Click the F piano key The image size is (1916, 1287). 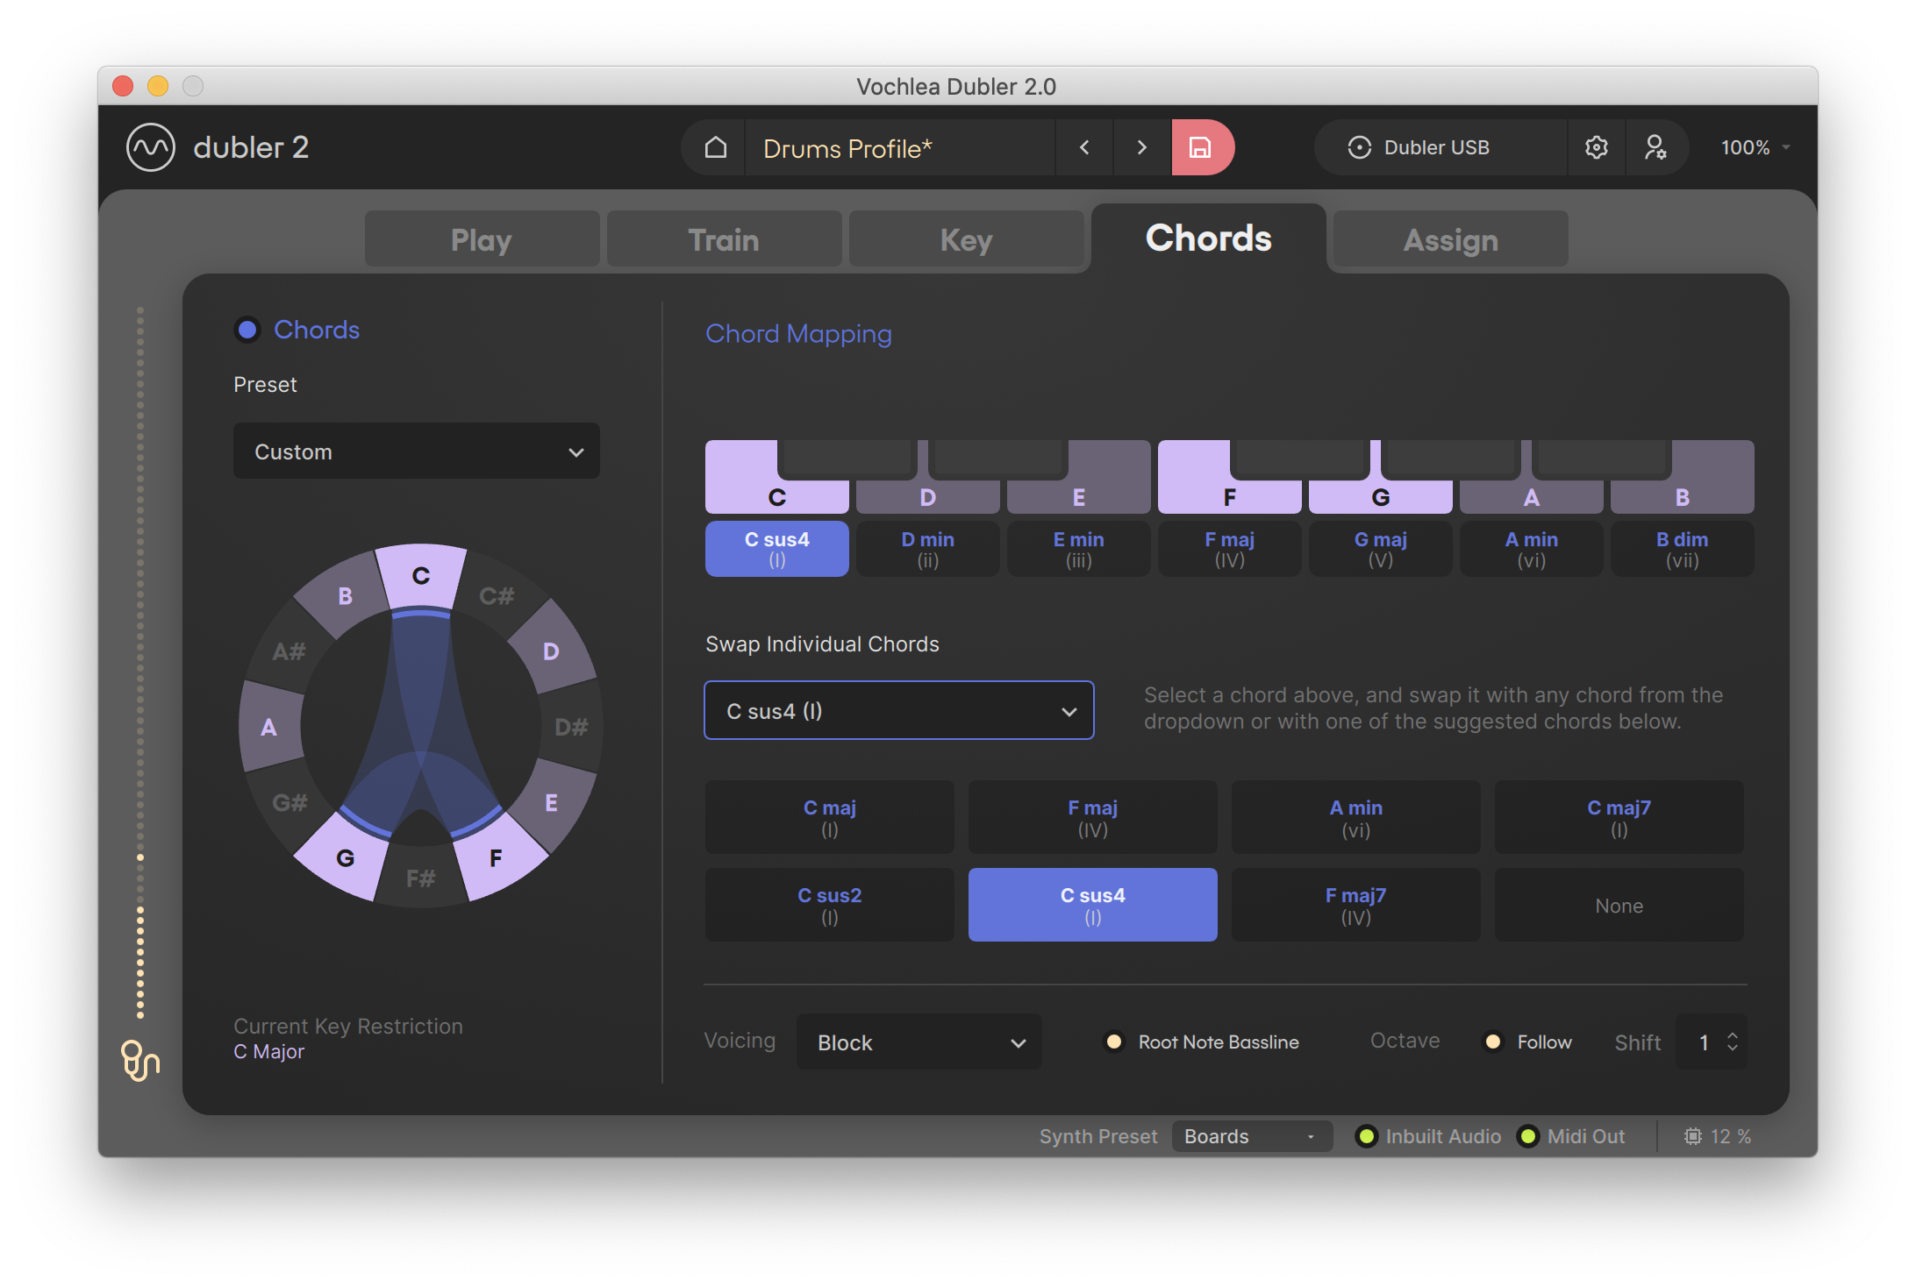point(1229,496)
